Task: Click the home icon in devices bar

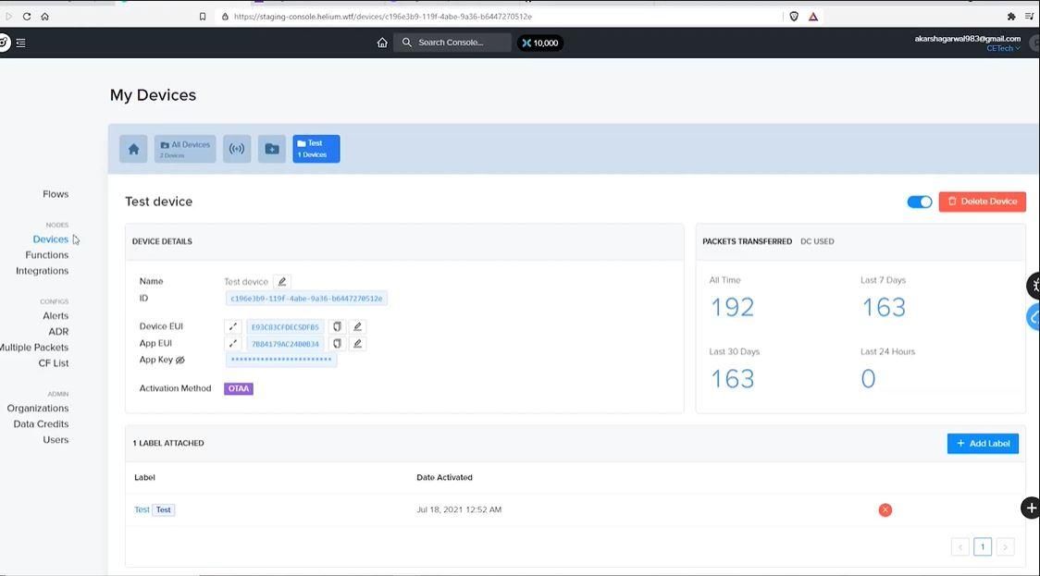Action: point(133,149)
